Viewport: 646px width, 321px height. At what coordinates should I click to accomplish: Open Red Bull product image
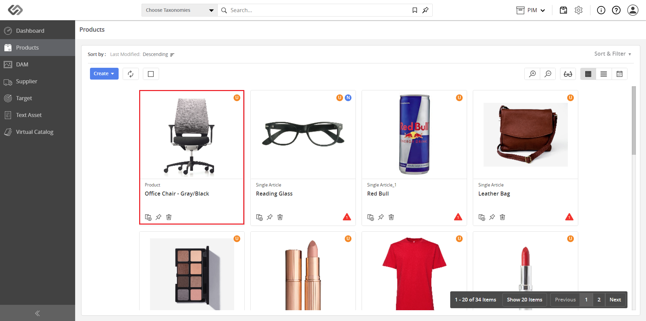(x=414, y=135)
